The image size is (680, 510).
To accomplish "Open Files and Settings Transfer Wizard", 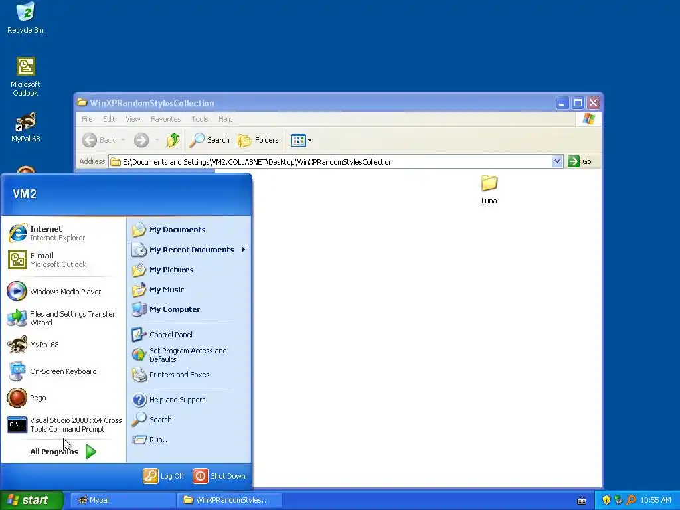I will click(x=63, y=318).
